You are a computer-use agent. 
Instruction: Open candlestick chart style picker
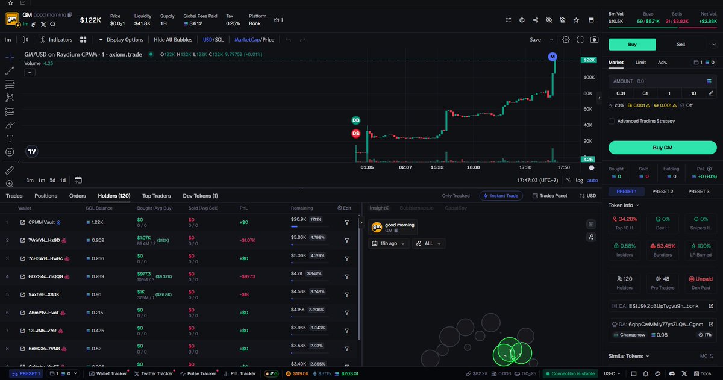pos(25,40)
